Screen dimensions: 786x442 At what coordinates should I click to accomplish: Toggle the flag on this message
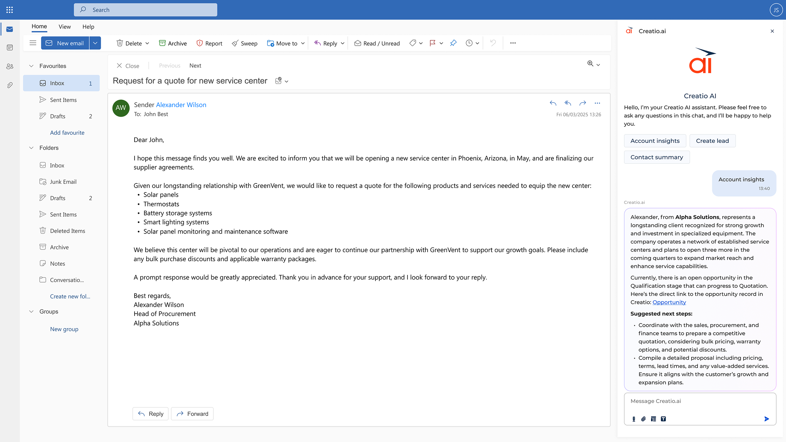click(x=433, y=43)
